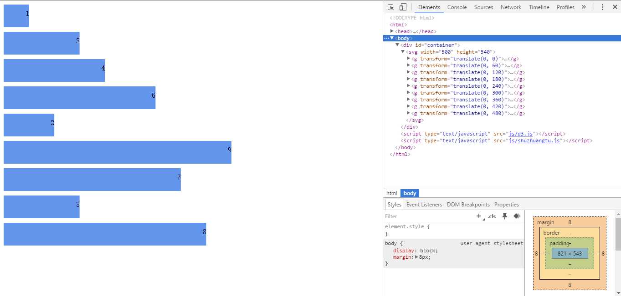Select the closing </html> tag line
This screenshot has height=296, width=621.
pos(400,154)
